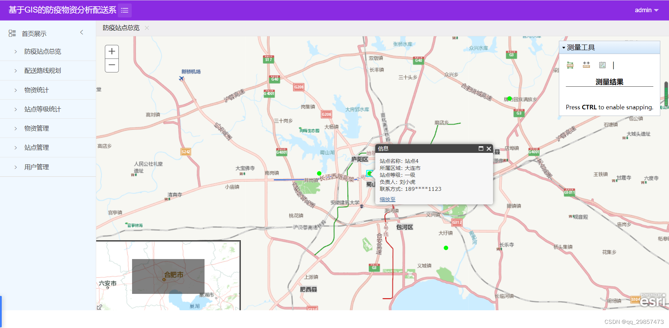Open the admin account dropdown
The width and height of the screenshot is (669, 328).
(x=647, y=10)
